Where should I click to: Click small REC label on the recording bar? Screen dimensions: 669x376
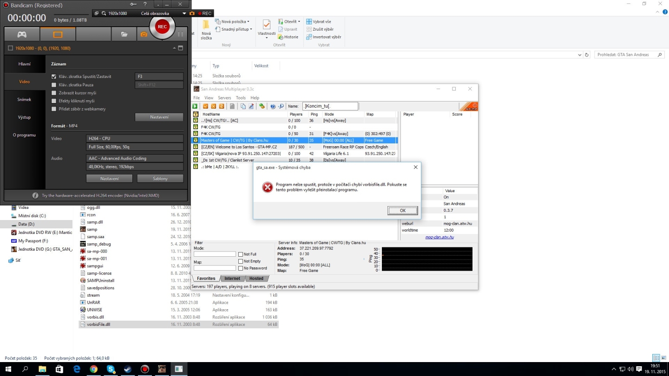pyautogui.click(x=204, y=13)
